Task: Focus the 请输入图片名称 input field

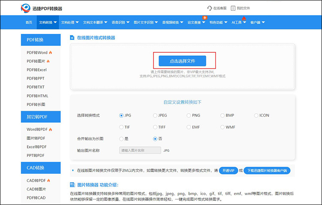Action: [x=140, y=151]
